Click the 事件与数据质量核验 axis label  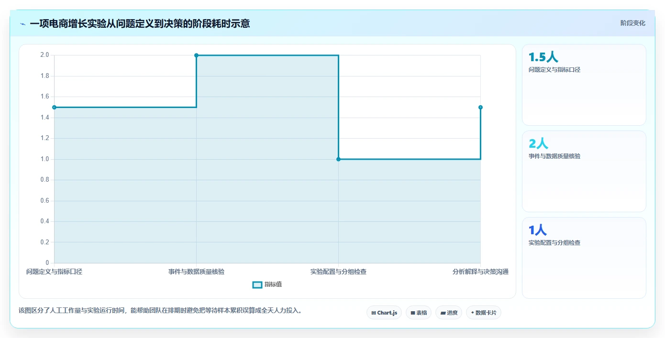pyautogui.click(x=196, y=272)
